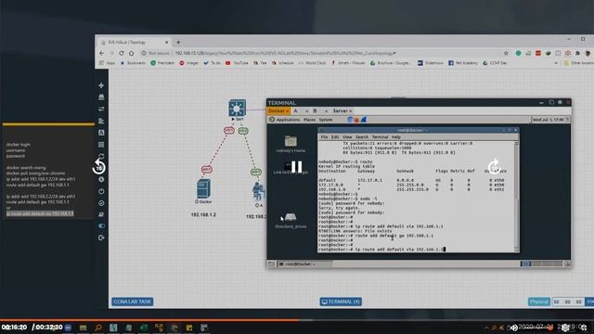
Task: Reload the page in Chrome
Action: click(122, 54)
